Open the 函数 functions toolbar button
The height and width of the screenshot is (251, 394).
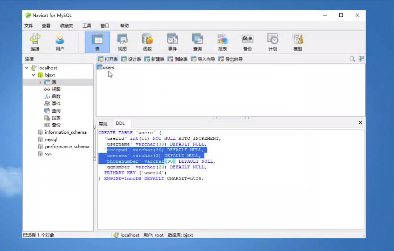pyautogui.click(x=147, y=42)
